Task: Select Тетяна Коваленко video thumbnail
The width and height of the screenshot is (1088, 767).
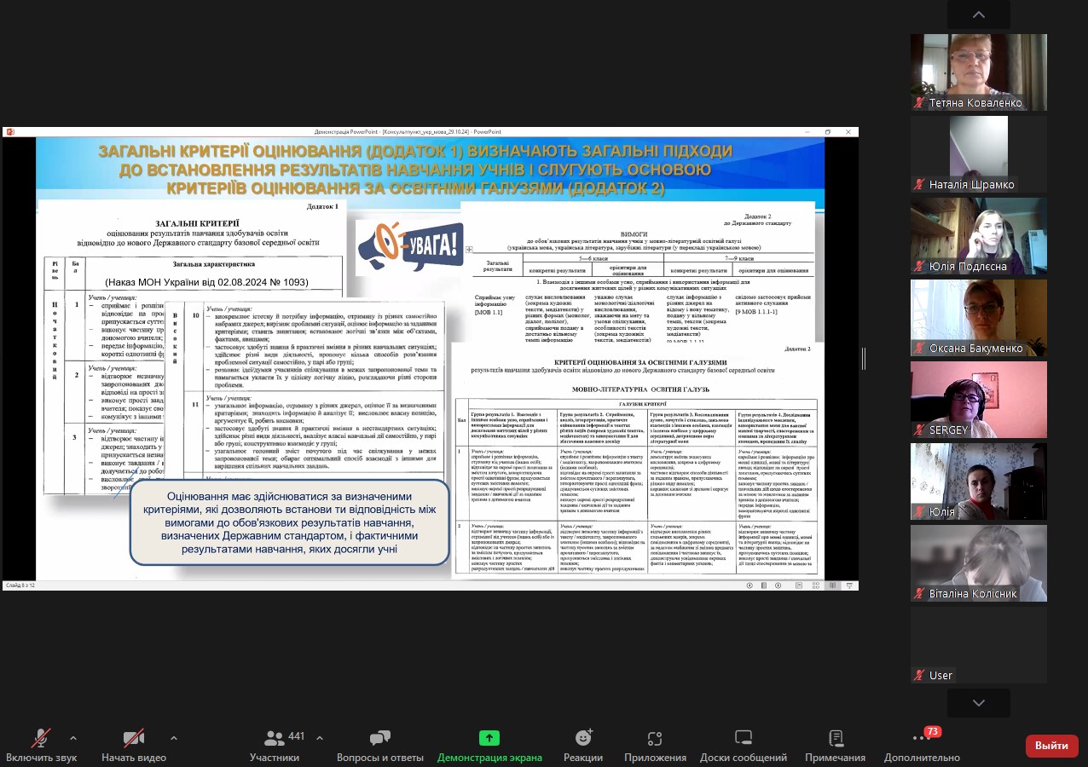Action: click(979, 72)
